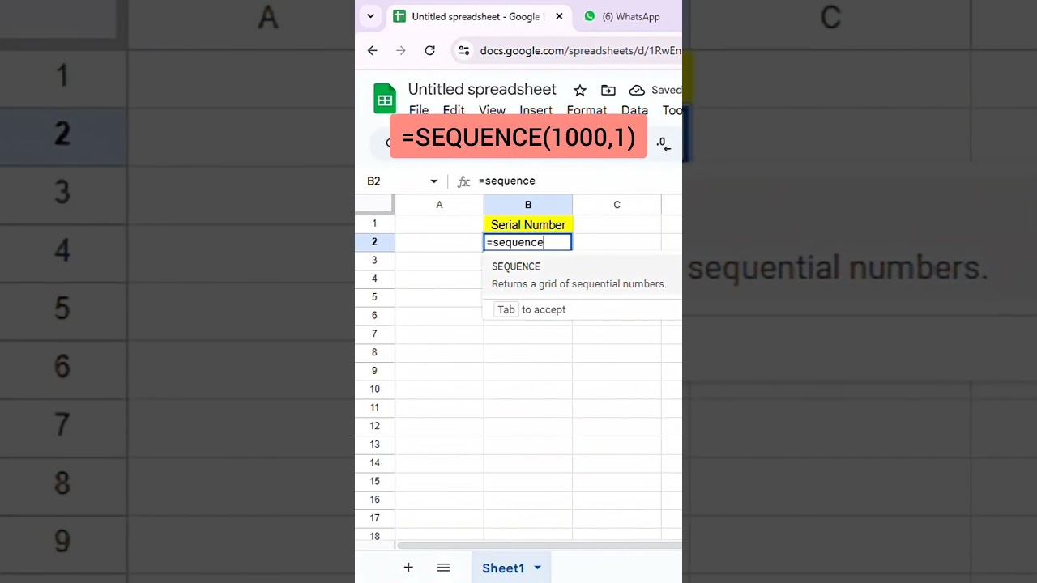This screenshot has height=583, width=1037.
Task: Click the horizontal scrollbar
Action: coord(539,545)
